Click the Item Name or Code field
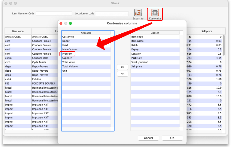The height and width of the screenshot is (147, 231). (x=54, y=14)
